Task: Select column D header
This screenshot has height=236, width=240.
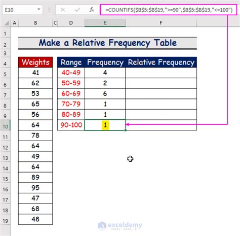Action: tap(71, 23)
